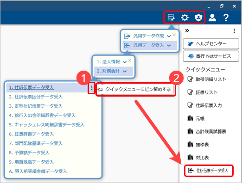Image resolution: width=242 pixels, height=183 pixels.
Task: Open 8. 予算額データ受入 link
Action: 29,152
